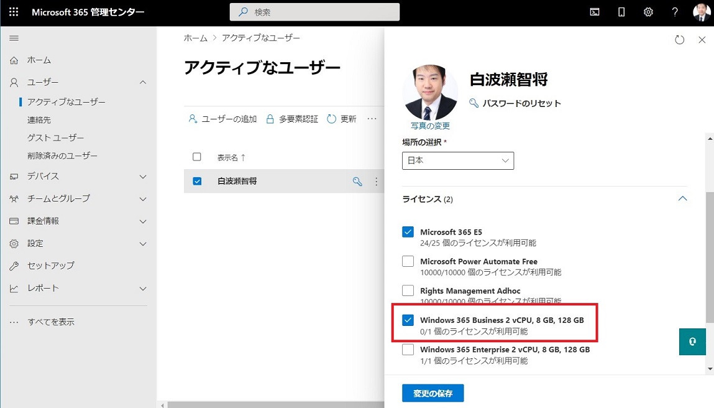Open the teal help support widget

pyautogui.click(x=692, y=341)
